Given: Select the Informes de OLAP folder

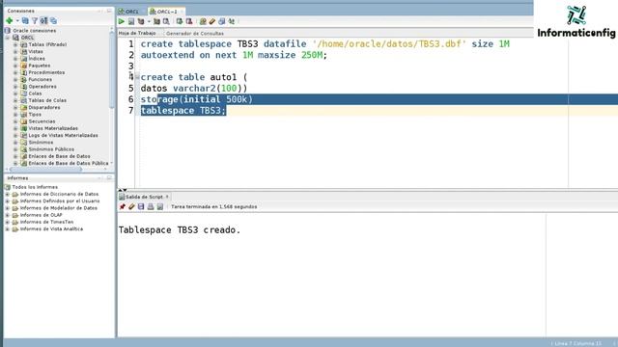Looking at the screenshot, I should [41, 215].
